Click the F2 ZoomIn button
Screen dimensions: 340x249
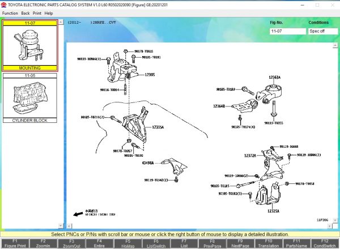tap(43, 243)
